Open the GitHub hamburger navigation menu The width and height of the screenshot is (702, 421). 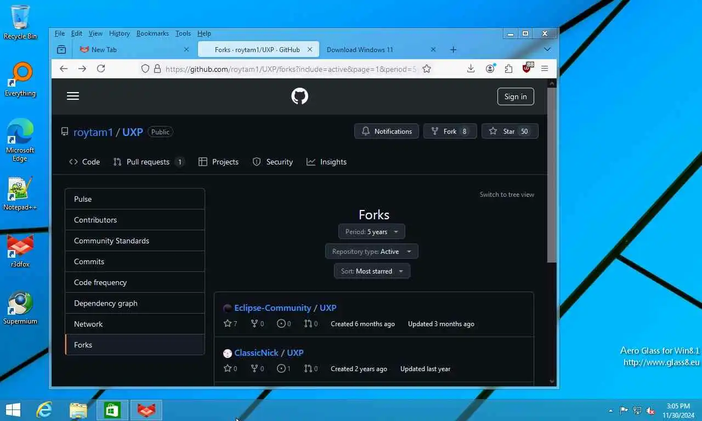[73, 96]
